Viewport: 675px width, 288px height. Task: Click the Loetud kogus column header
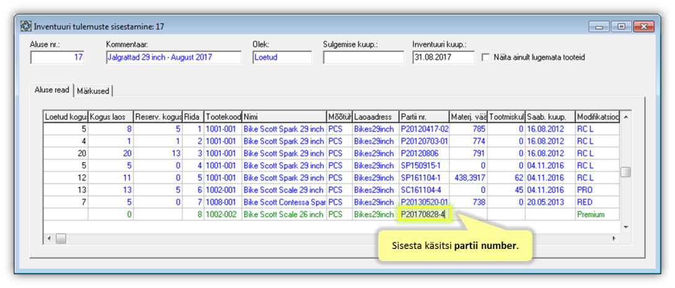tap(66, 116)
